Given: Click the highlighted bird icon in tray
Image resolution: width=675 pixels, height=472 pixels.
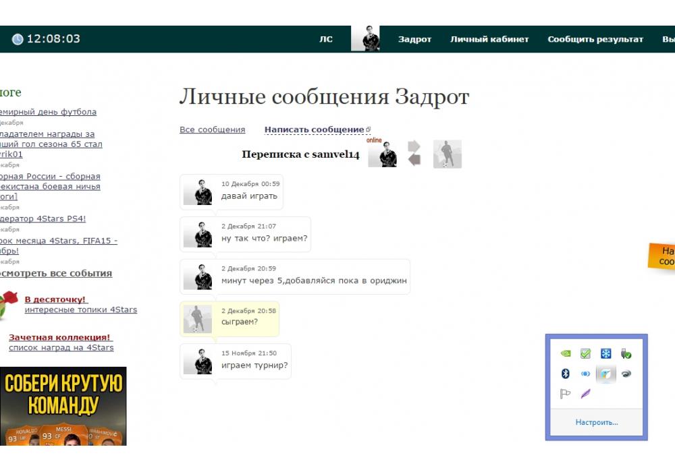Looking at the screenshot, I should coord(606,374).
